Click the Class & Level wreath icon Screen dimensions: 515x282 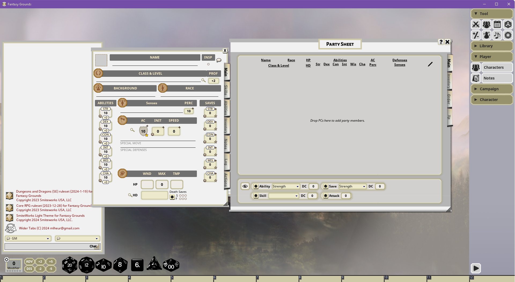98,73
